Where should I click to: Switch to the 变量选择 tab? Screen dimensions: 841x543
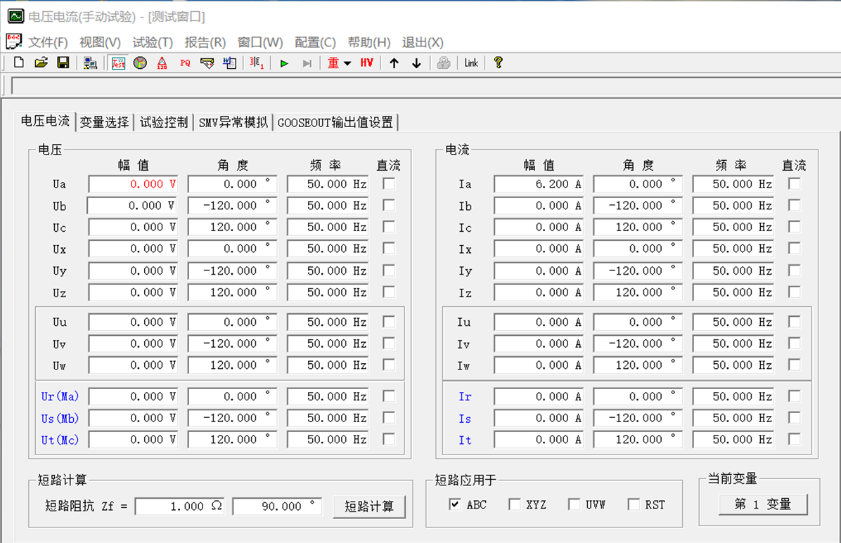coord(105,122)
